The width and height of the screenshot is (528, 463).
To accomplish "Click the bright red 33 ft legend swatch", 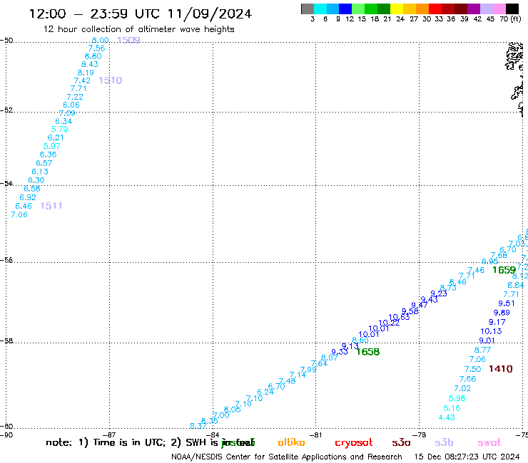I will (x=435, y=9).
